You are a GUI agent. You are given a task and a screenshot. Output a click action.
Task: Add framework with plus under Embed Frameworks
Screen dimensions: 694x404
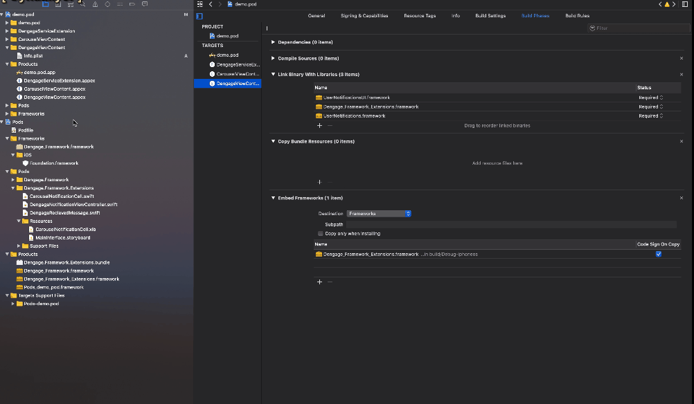tap(319, 282)
